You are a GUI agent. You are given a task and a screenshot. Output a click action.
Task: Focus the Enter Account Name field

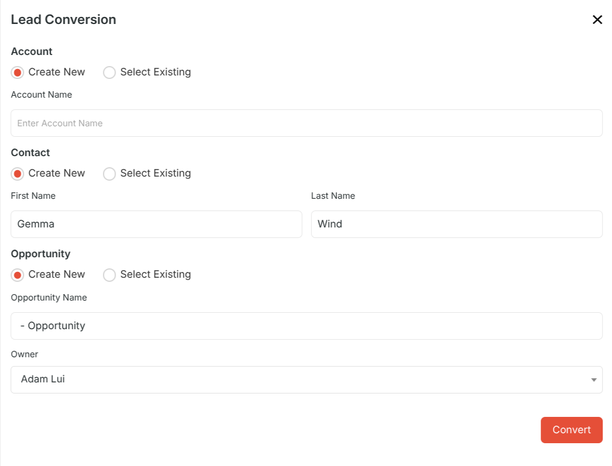[306, 123]
